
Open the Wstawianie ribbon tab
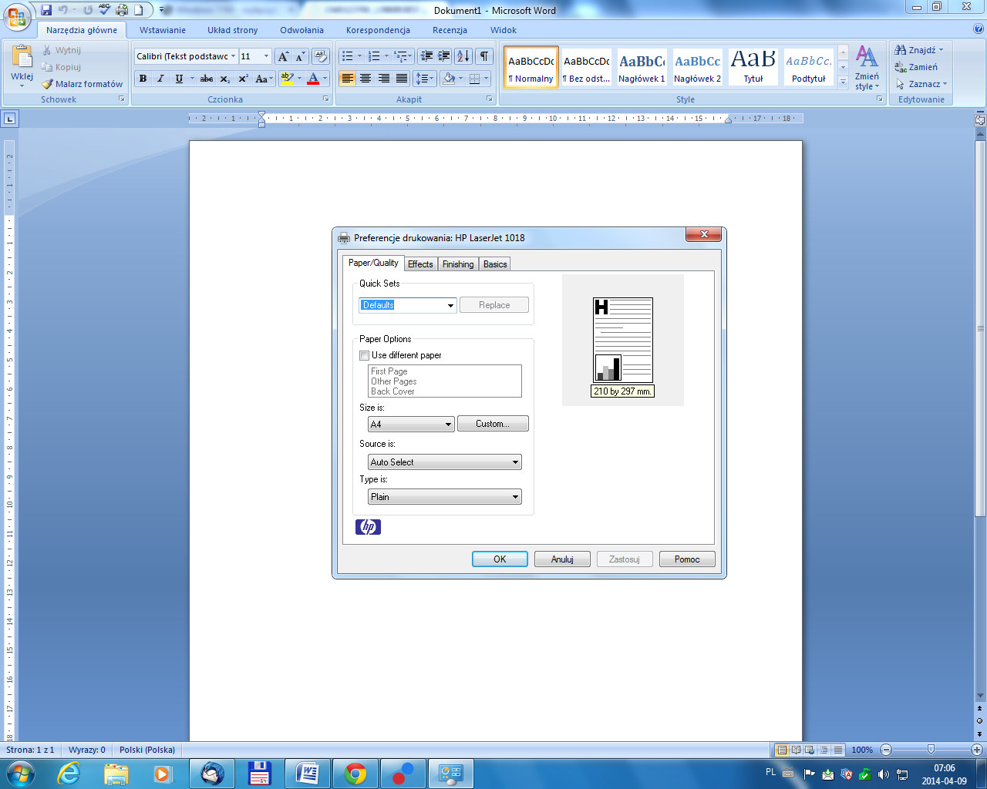(163, 30)
